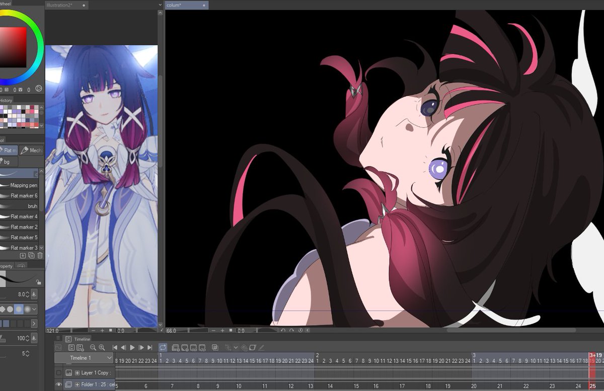Hide the Folder 1 layer via eye icon

pyautogui.click(x=59, y=384)
